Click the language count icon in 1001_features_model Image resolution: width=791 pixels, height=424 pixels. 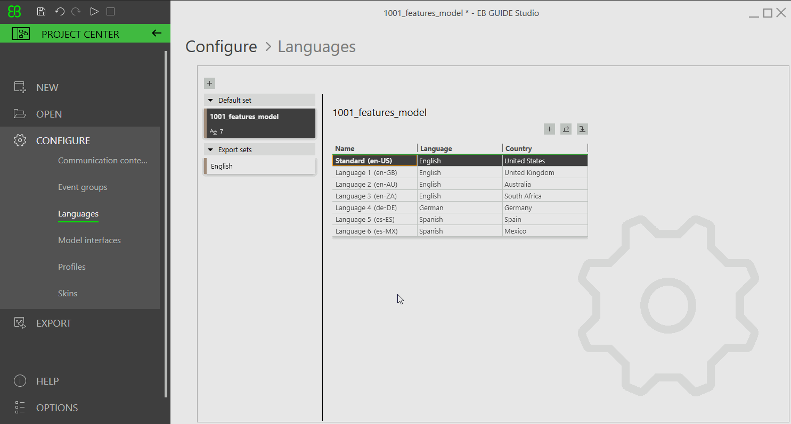pyautogui.click(x=214, y=131)
